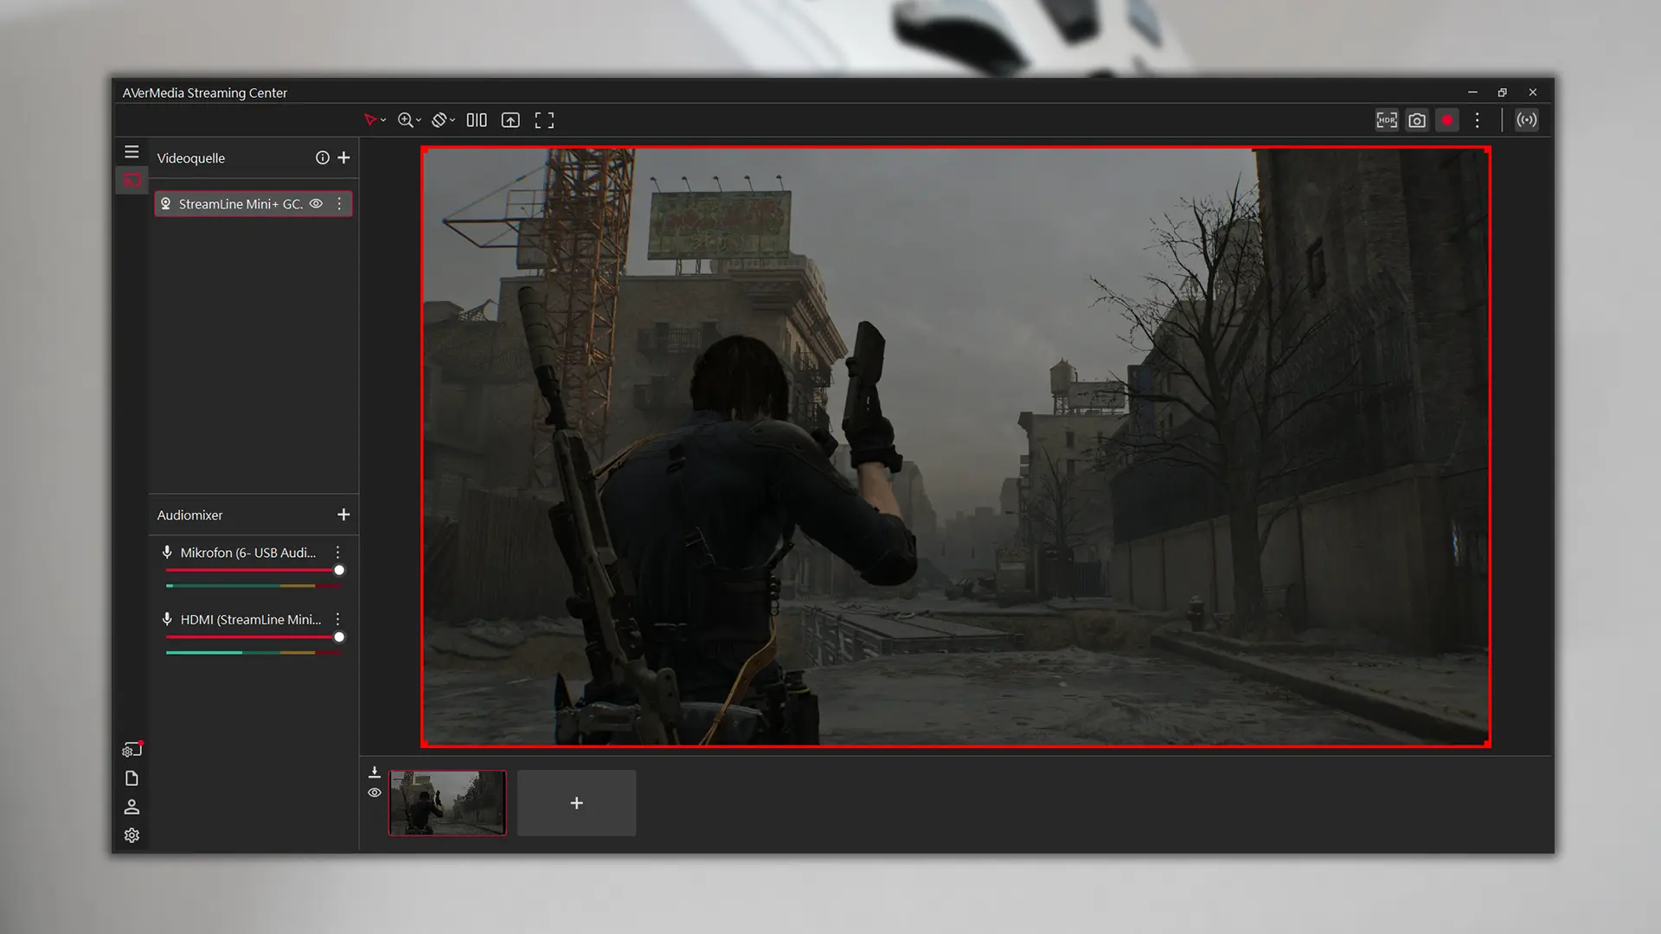Hide the StreamLine Mini+ source with eye icon

[x=316, y=204]
